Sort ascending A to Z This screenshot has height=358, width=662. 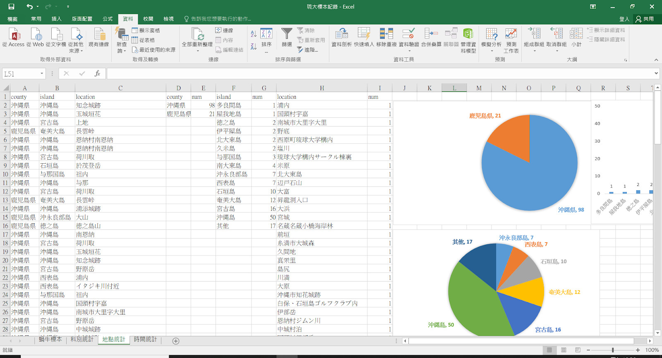(253, 34)
